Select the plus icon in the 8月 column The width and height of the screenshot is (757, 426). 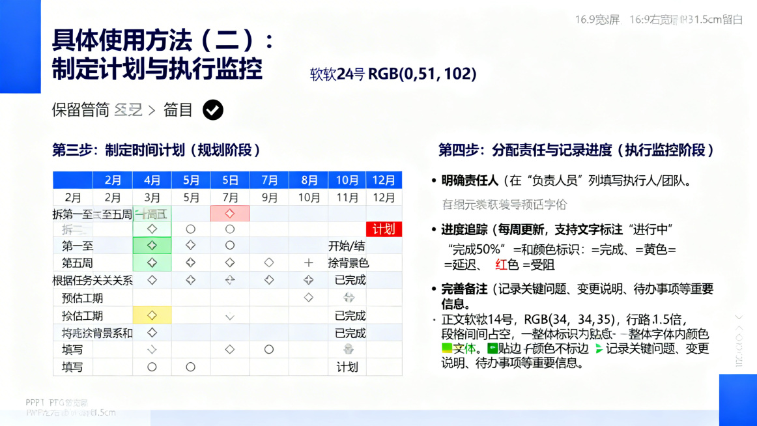point(309,263)
